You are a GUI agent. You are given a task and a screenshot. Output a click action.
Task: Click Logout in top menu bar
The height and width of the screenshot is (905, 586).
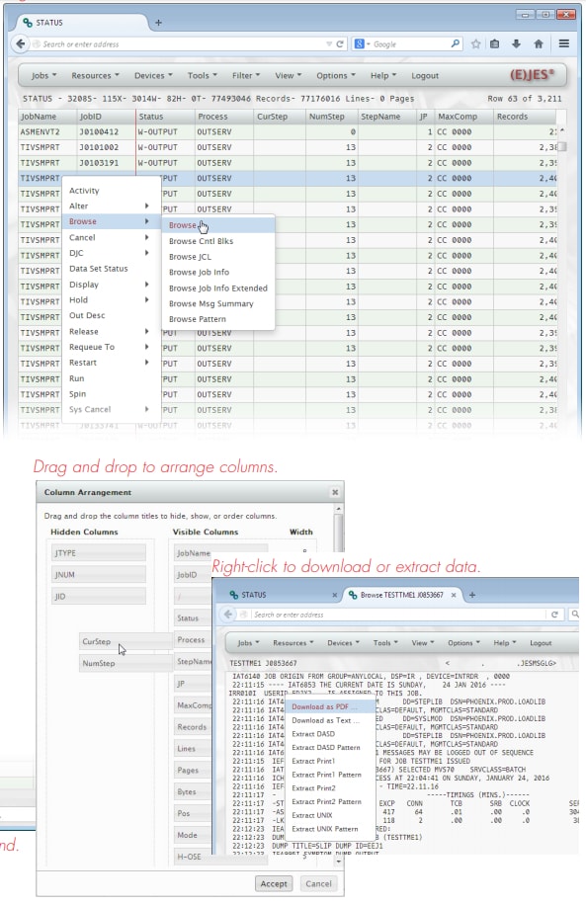pos(425,76)
